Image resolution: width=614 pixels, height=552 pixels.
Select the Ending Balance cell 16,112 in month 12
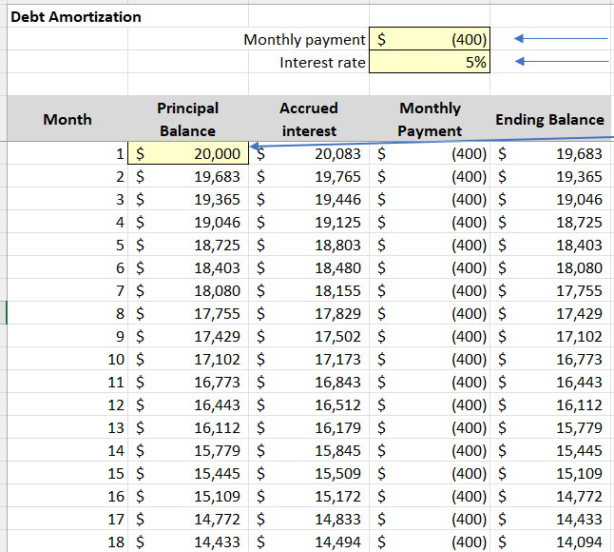[549, 404]
